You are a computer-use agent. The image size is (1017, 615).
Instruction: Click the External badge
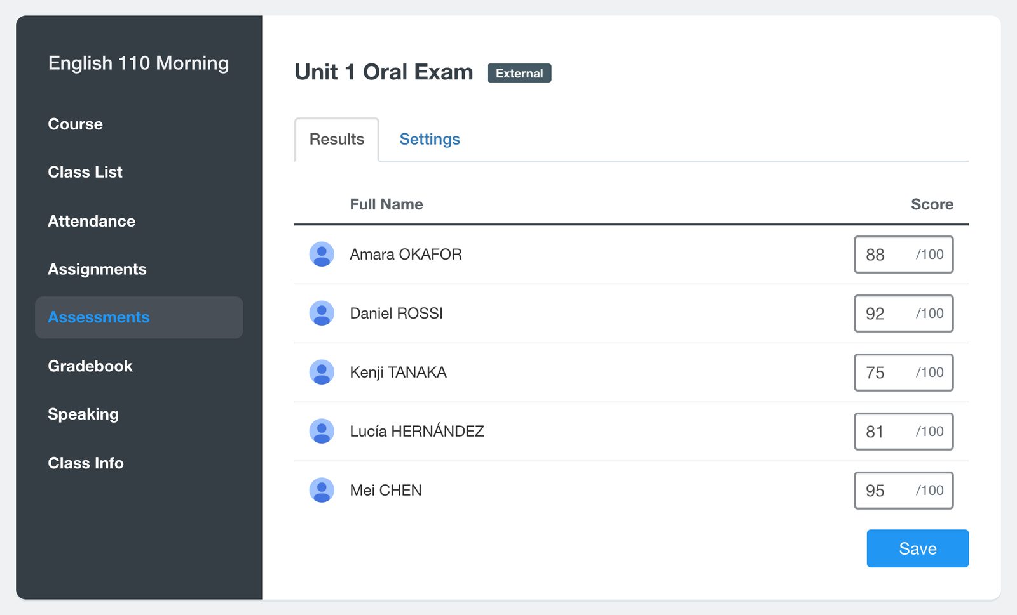tap(519, 73)
